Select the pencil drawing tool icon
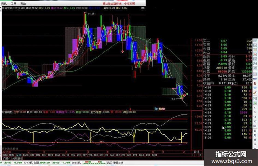The height and width of the screenshot is (166, 258). coord(255,92)
